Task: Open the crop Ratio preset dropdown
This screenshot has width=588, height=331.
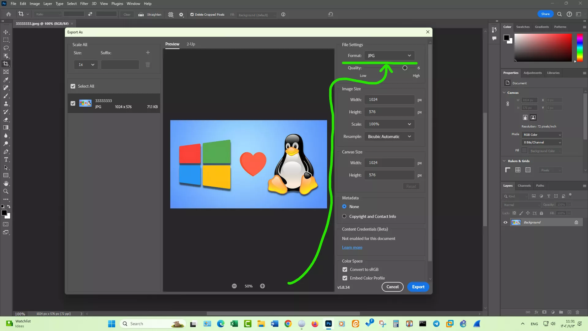Action: click(x=48, y=14)
